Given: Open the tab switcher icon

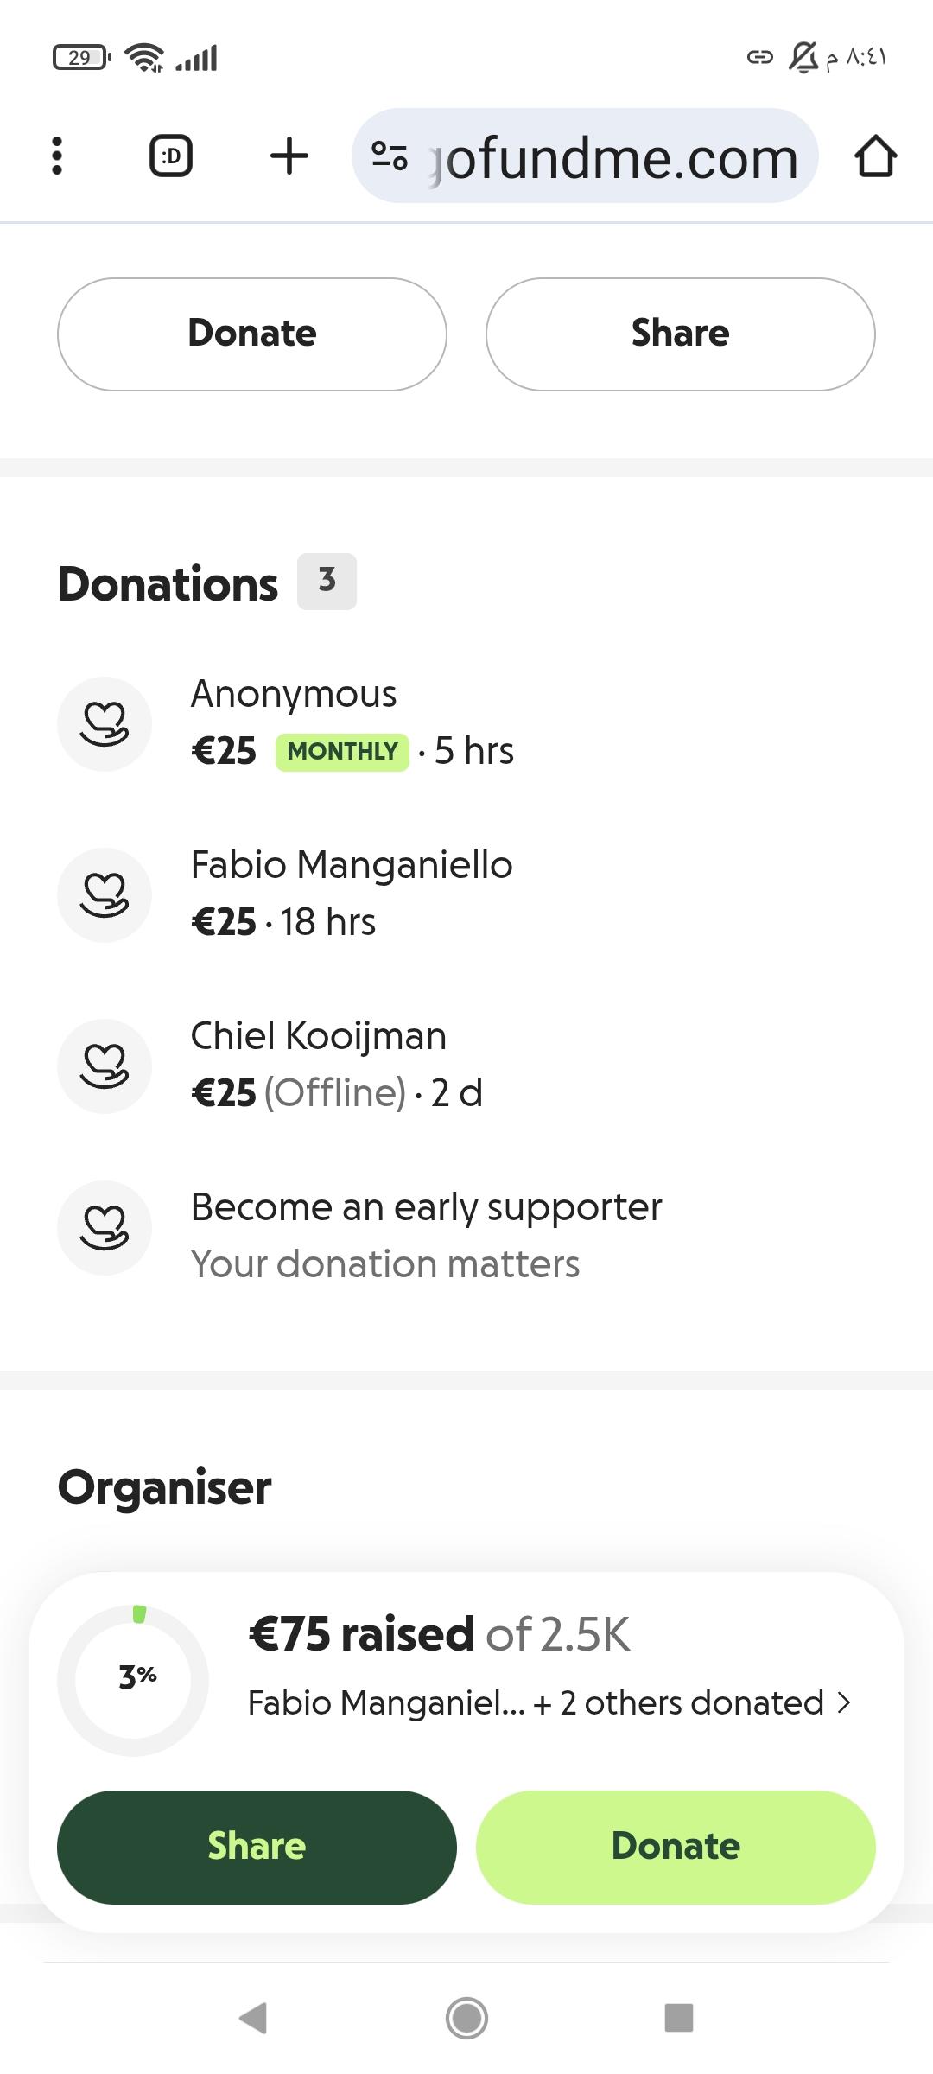Looking at the screenshot, I should click(171, 156).
